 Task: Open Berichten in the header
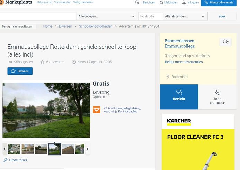(x=149, y=3)
